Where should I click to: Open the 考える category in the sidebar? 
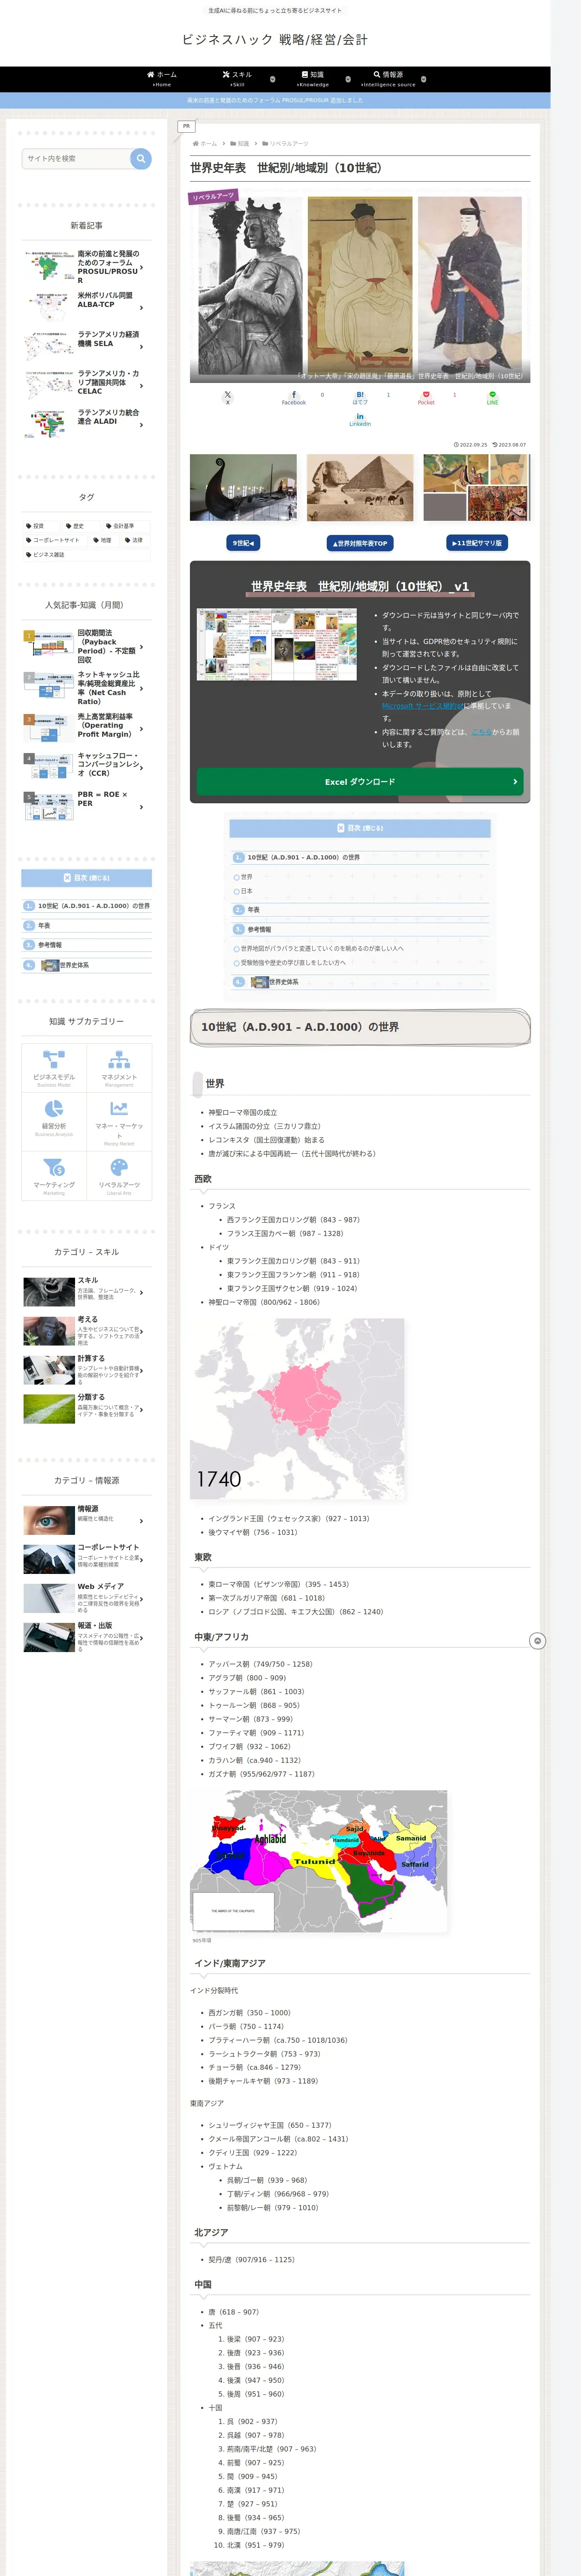point(87,1331)
